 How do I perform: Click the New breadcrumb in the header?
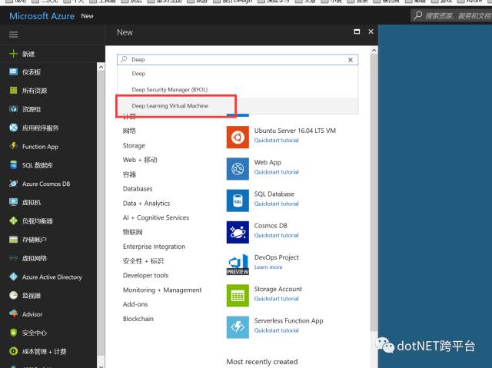(87, 16)
